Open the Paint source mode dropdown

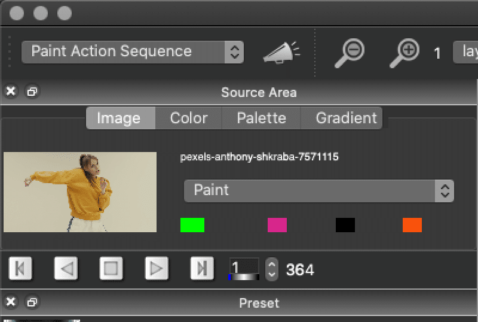[x=319, y=191]
